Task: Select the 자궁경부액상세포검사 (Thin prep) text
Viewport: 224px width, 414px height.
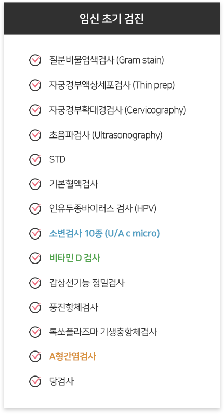Action: click(112, 85)
